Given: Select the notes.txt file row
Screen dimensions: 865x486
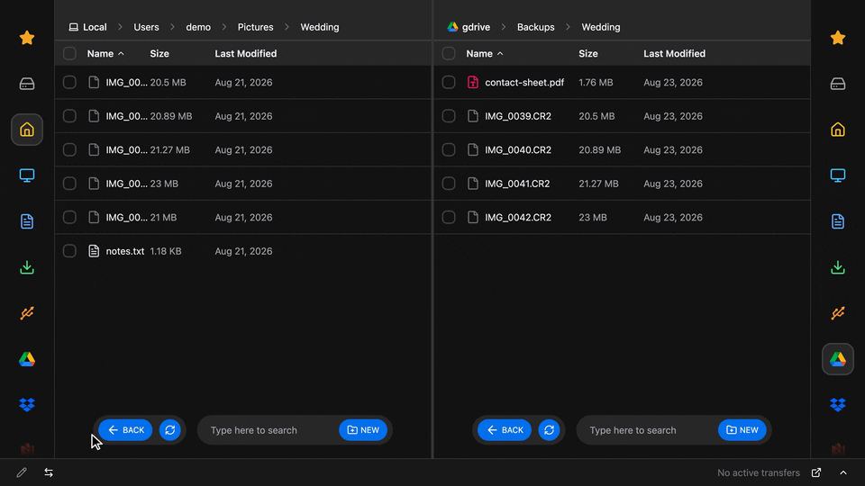Looking at the screenshot, I should point(243,251).
